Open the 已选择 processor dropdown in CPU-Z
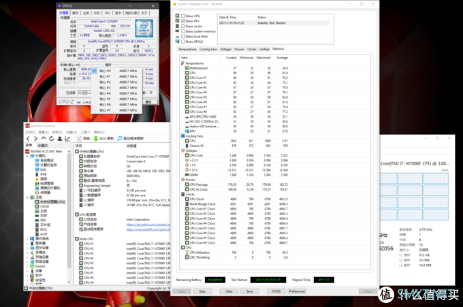 click(x=84, y=93)
